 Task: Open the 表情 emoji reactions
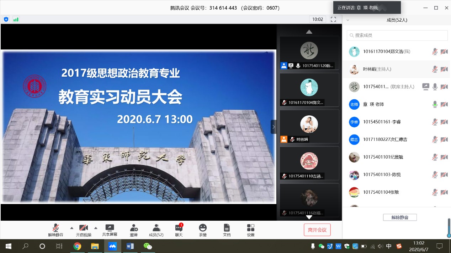pos(203,230)
